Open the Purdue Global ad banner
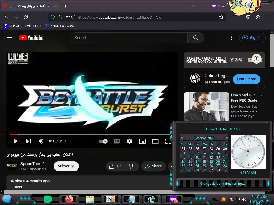Image resolution: width=274 pixels, height=205 pixels. pyautogui.click(x=224, y=60)
